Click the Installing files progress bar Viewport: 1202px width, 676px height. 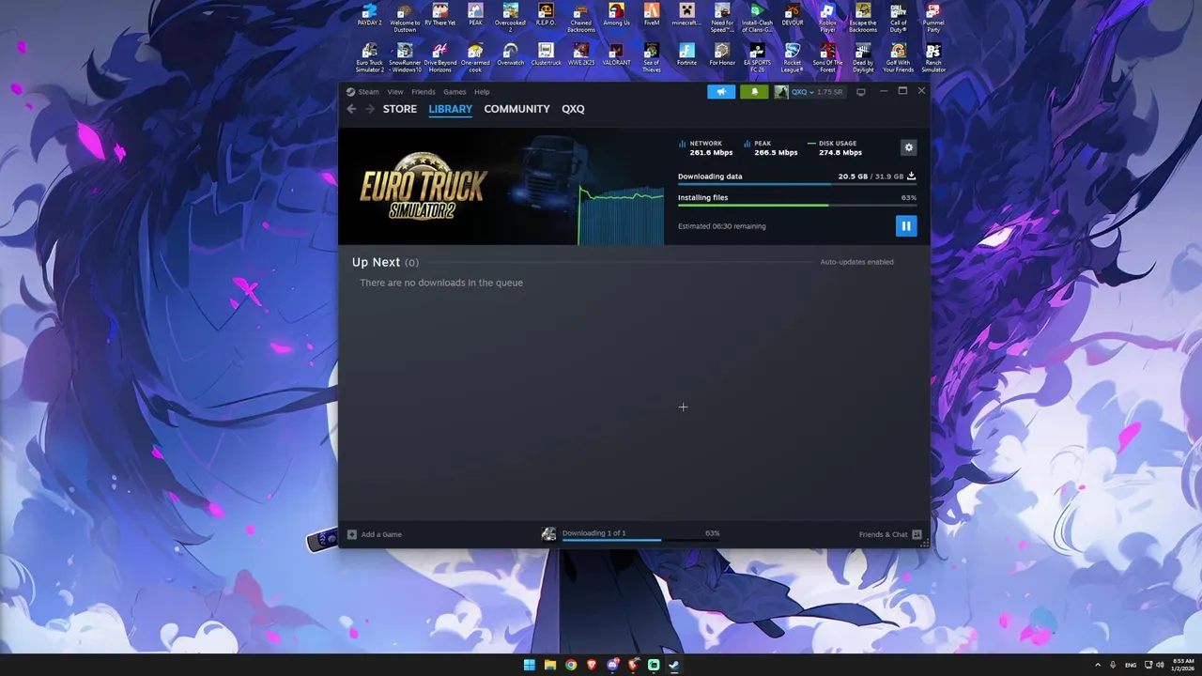(x=797, y=205)
